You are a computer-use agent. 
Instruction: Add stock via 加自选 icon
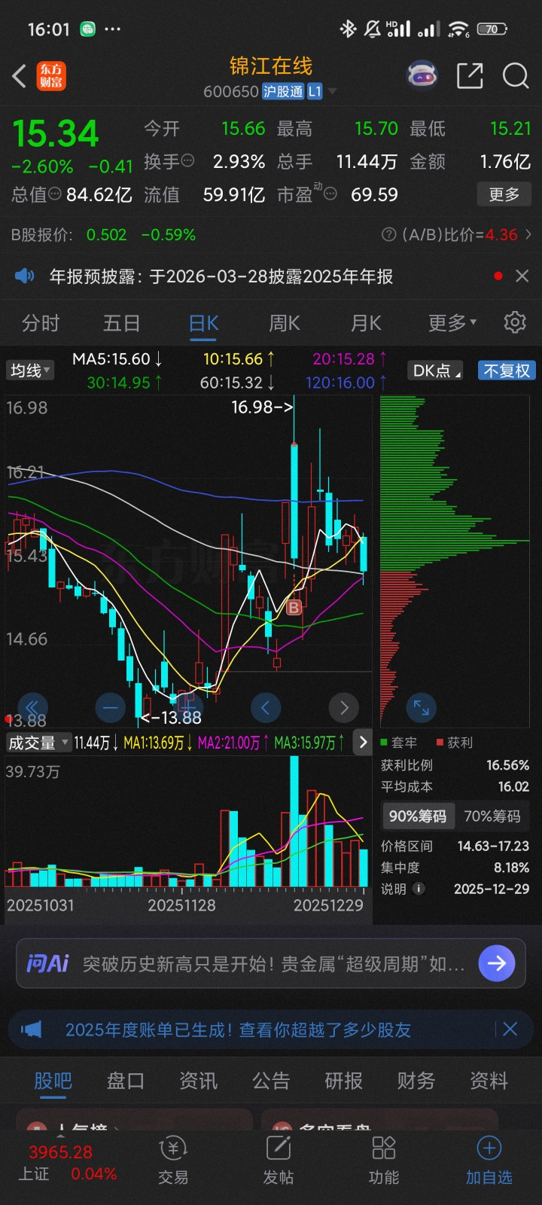489,1161
